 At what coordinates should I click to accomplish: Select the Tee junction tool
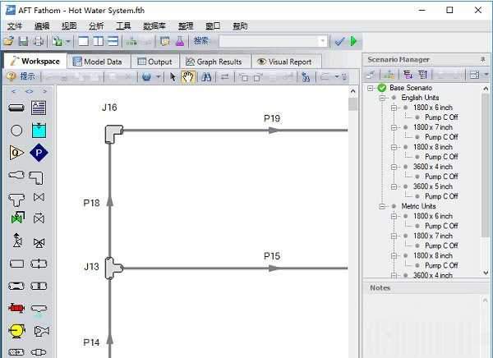16,197
